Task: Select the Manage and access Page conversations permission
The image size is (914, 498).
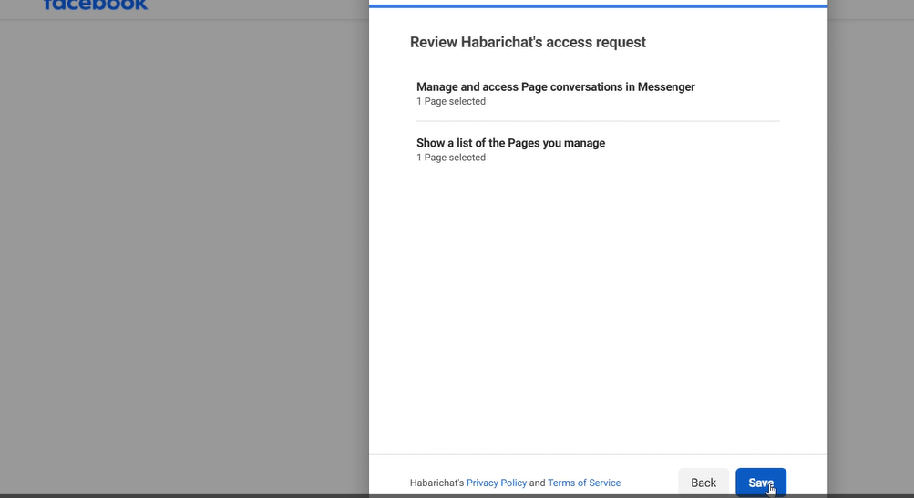Action: pyautogui.click(x=555, y=87)
